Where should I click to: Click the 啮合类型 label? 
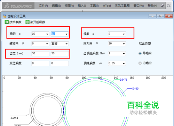coord(145,44)
